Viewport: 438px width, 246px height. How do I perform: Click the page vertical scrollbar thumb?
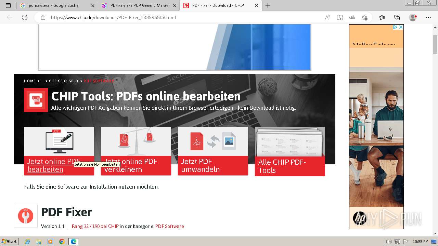tap(435, 44)
